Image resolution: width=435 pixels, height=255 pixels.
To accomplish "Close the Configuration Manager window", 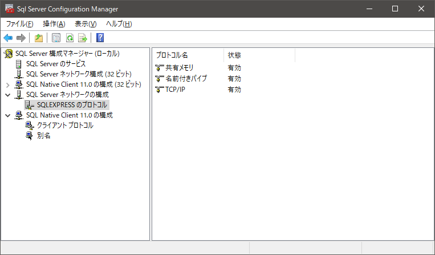I will (421, 9).
